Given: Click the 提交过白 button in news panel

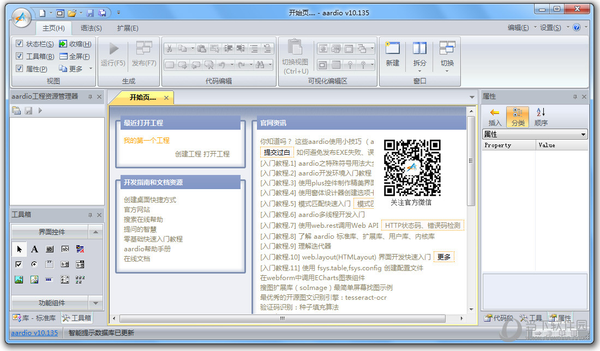Looking at the screenshot, I should tap(277, 152).
